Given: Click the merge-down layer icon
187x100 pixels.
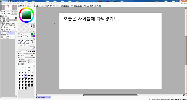Looking at the screenshot, I should click(4, 30).
